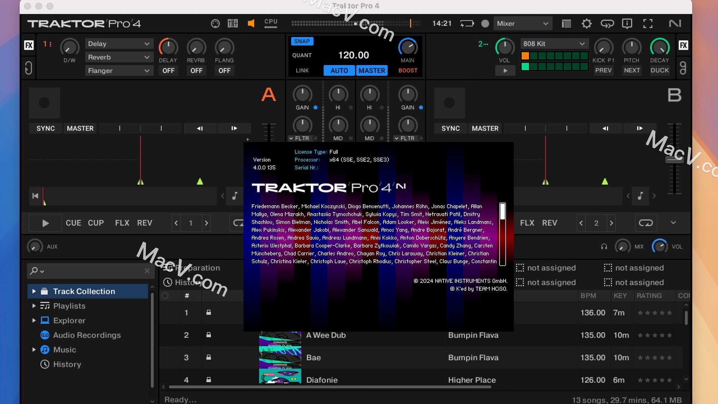Screen dimensions: 718x404
Task: Click the A Wee Dub track thumbnail
Action: [x=279, y=335]
